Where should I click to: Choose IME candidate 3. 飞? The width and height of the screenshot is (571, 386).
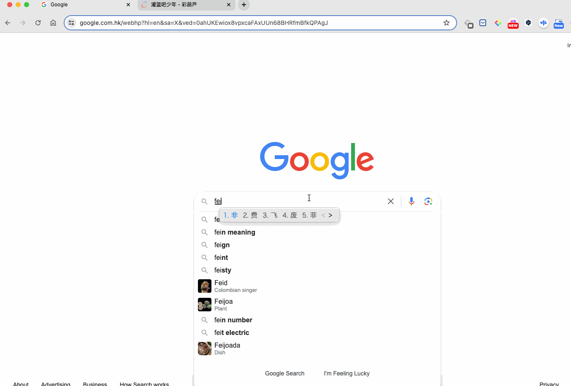point(270,215)
